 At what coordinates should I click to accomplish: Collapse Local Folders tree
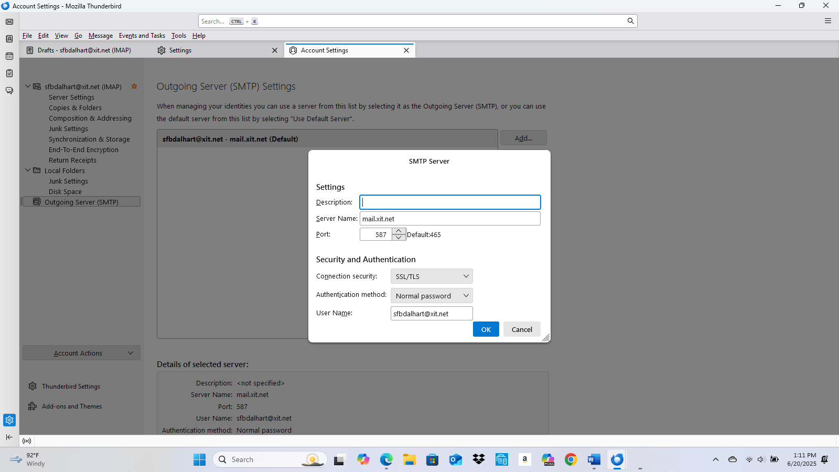coord(28,170)
